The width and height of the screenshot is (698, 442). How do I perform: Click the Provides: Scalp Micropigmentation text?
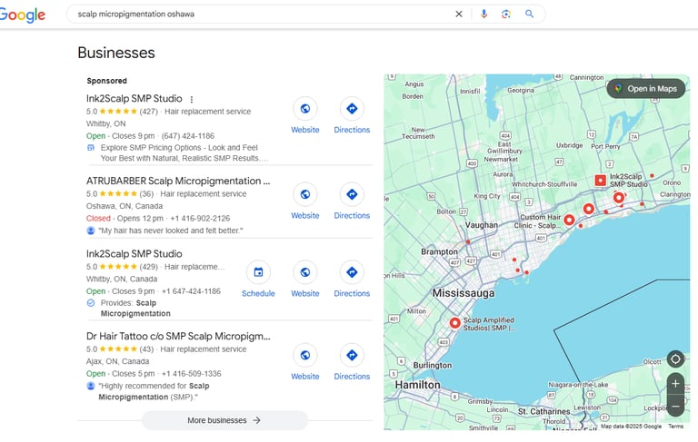tap(135, 309)
